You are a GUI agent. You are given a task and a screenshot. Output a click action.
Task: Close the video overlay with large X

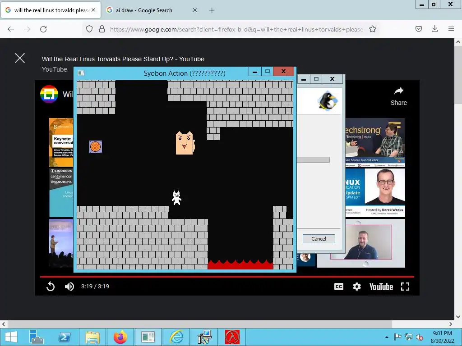tap(20, 58)
